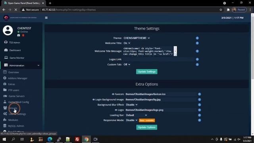This screenshot has height=143, width=254.
Task: Open MySQL Admin page
Action: click(13, 126)
